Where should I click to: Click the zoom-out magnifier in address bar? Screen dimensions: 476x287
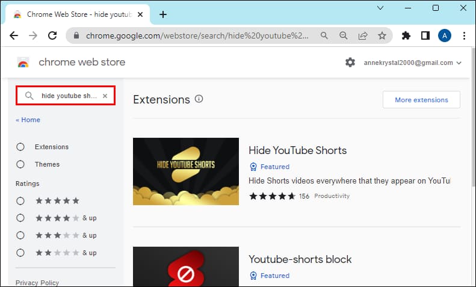click(x=344, y=35)
